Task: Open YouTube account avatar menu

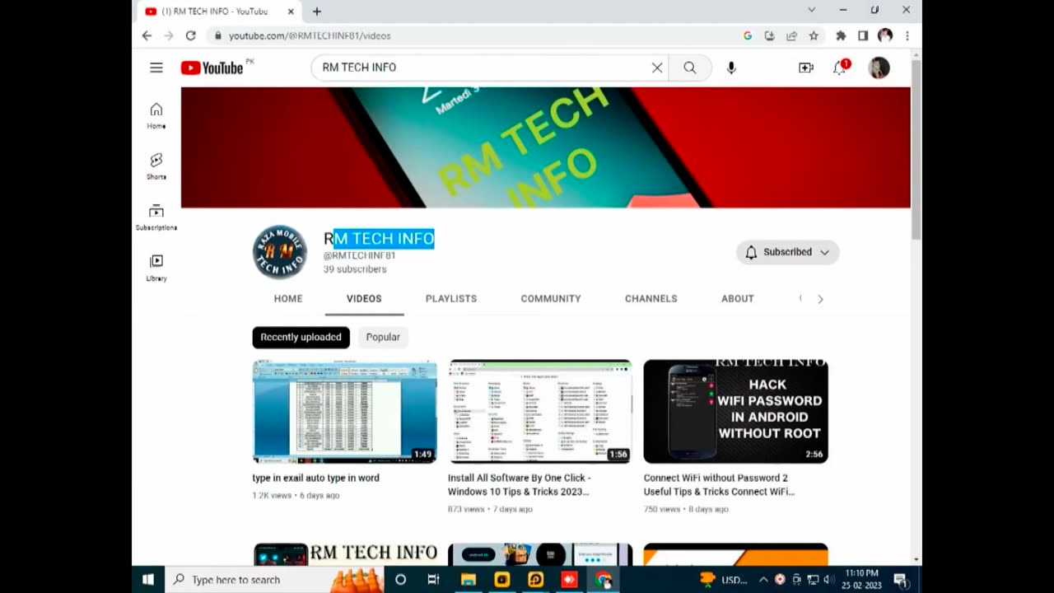Action: coord(879,68)
